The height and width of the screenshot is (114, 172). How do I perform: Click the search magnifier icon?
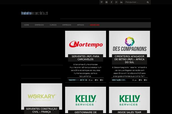tap(148, 2)
